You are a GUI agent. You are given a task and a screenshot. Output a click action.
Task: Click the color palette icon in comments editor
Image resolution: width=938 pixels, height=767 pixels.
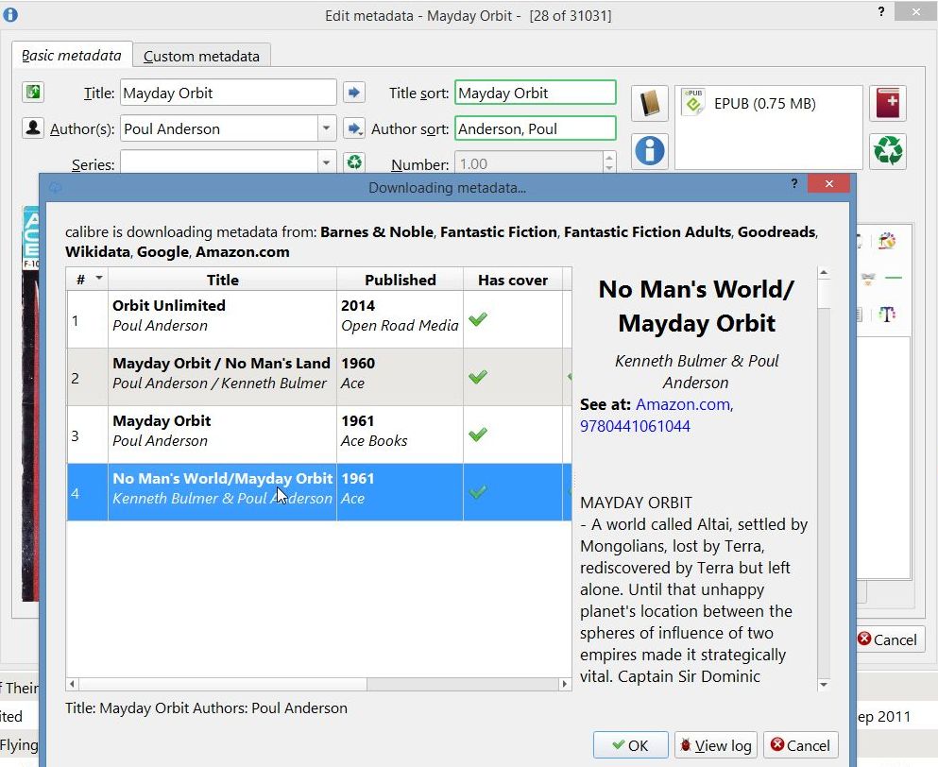tap(887, 241)
